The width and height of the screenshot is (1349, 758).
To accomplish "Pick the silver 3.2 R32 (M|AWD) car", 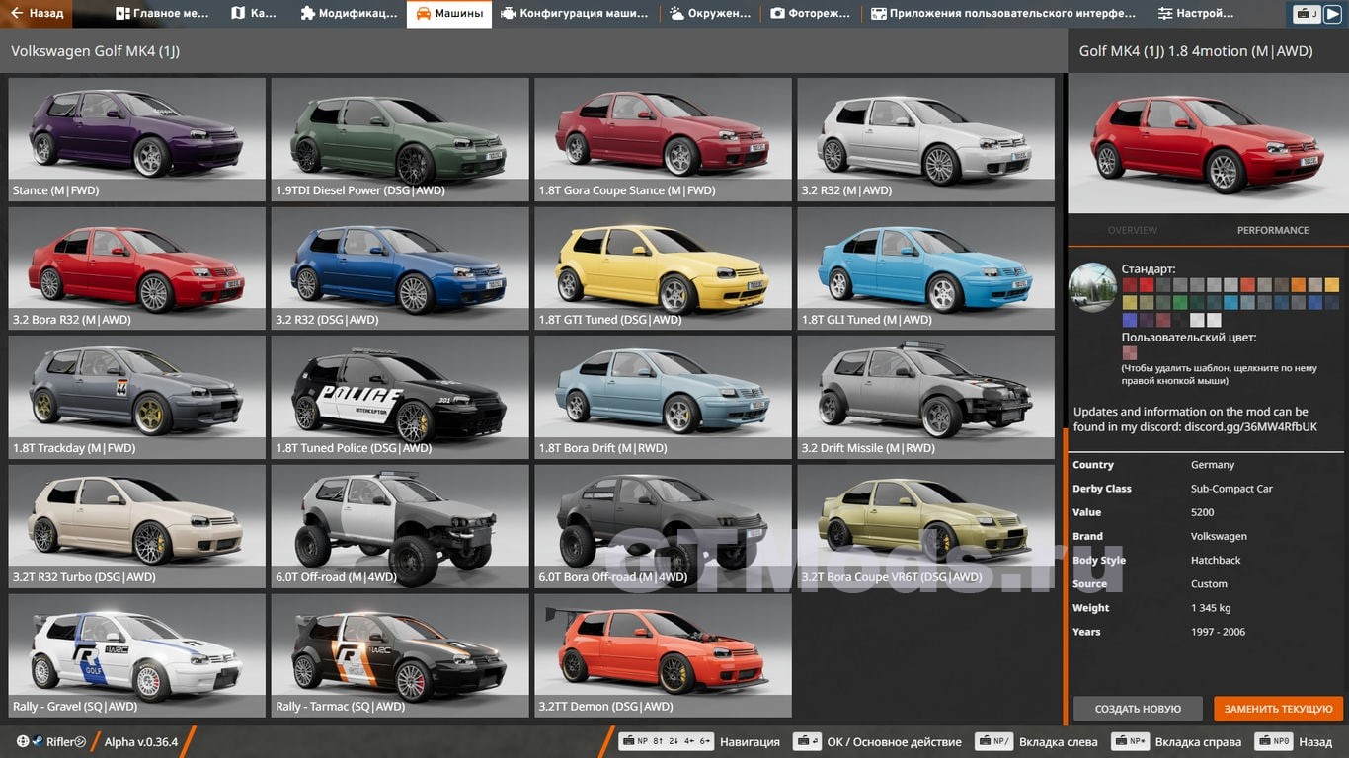I will pos(926,139).
